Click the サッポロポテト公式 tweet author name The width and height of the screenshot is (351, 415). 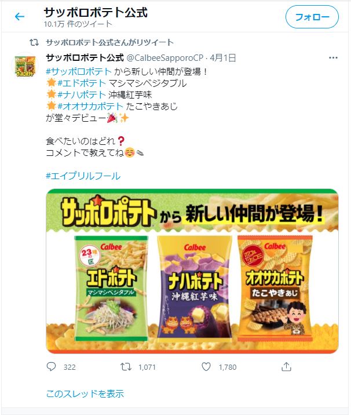tap(85, 58)
